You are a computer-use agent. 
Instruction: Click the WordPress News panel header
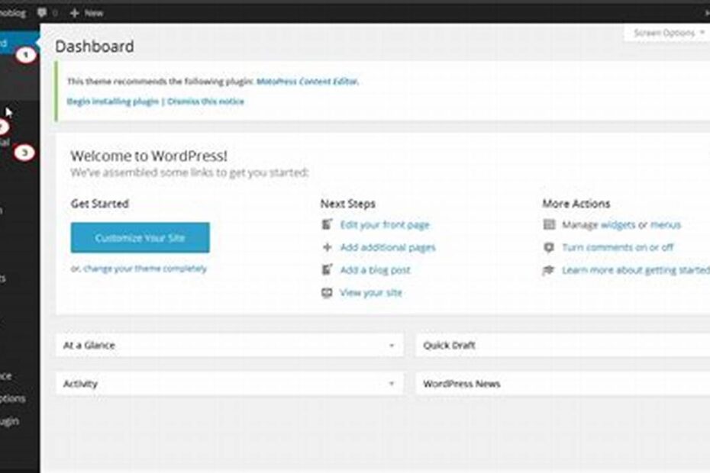tap(563, 384)
